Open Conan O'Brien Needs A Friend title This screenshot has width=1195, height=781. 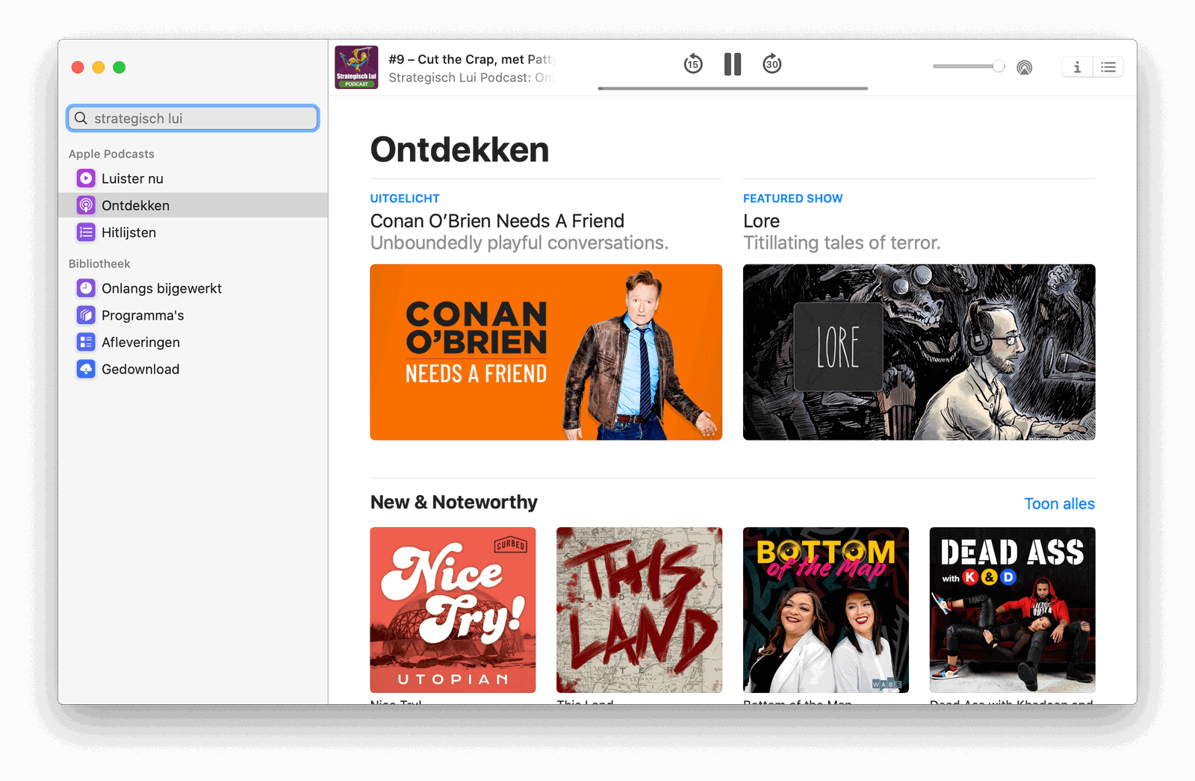click(497, 221)
